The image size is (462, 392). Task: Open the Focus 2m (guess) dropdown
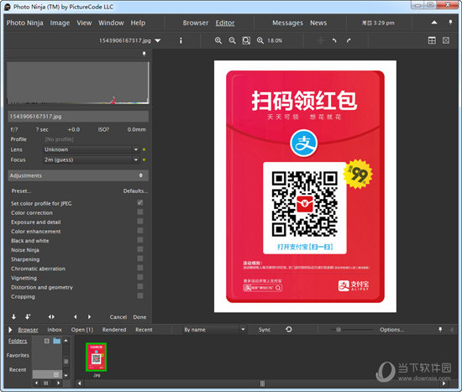pyautogui.click(x=91, y=160)
